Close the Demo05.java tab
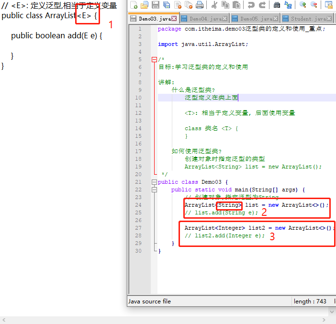Image resolution: width=336 pixels, height=324 pixels. [275, 19]
